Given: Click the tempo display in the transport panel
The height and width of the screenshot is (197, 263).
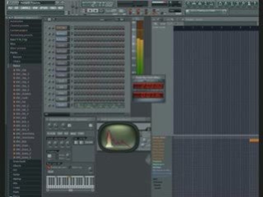Looking at the screenshot, I should click(112, 11).
